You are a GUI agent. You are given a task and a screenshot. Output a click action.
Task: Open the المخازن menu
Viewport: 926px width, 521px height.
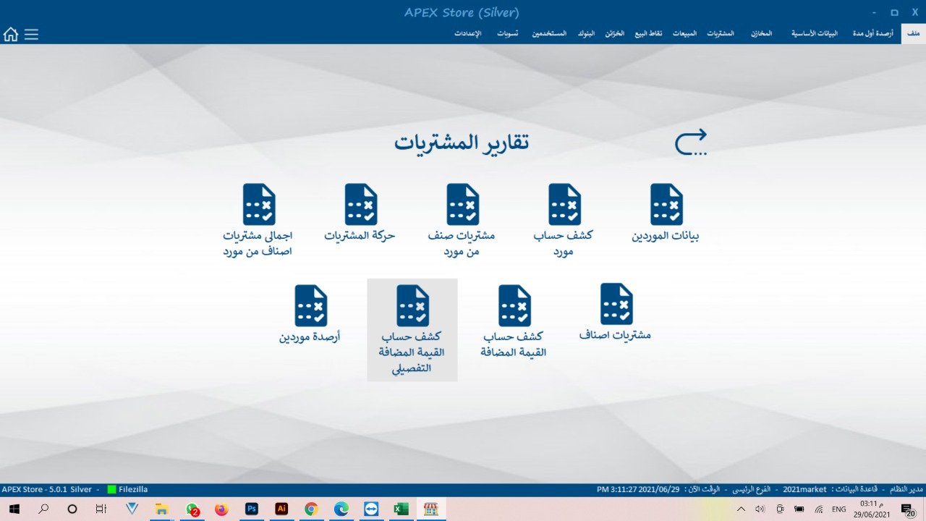point(761,34)
